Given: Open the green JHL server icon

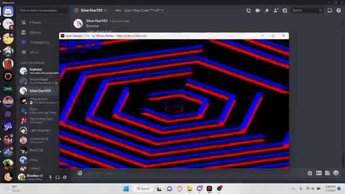Looking at the screenshot, I should tap(8, 89).
